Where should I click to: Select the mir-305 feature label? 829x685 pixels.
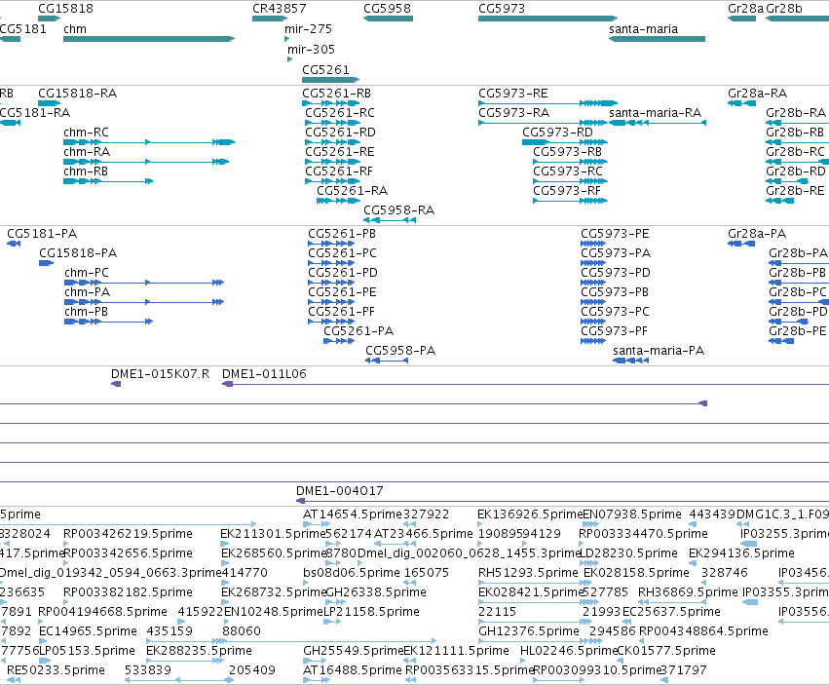coord(311,49)
